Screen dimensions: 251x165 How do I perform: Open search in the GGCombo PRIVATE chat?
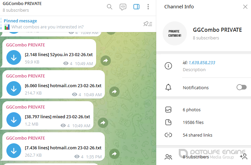[110, 7]
